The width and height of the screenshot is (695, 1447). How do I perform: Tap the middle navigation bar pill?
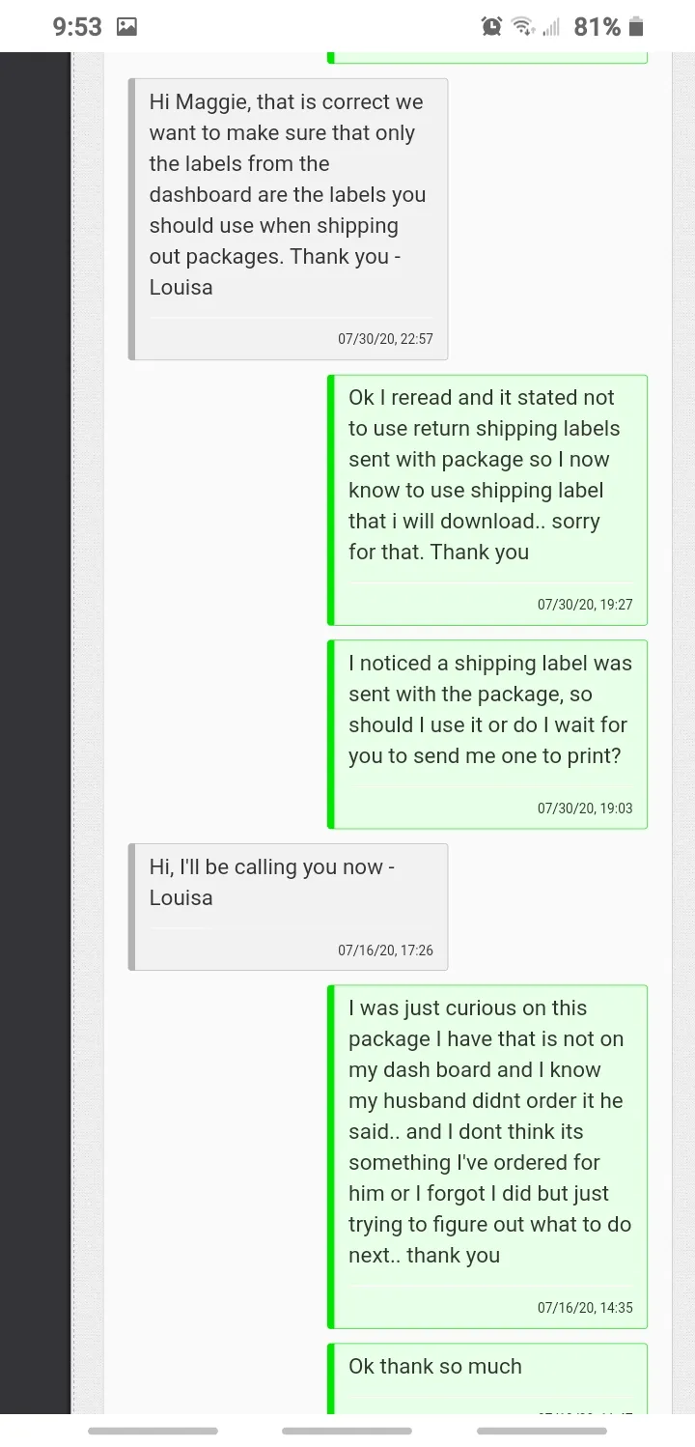347,1431
